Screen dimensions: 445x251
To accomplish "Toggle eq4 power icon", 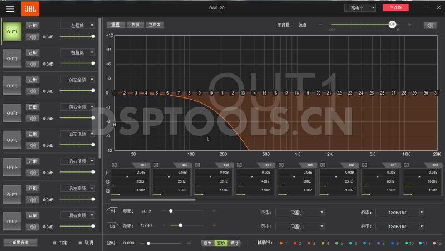I will [x=239, y=165].
